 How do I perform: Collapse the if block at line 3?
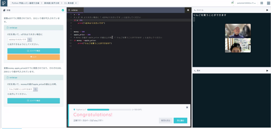click(72, 20)
